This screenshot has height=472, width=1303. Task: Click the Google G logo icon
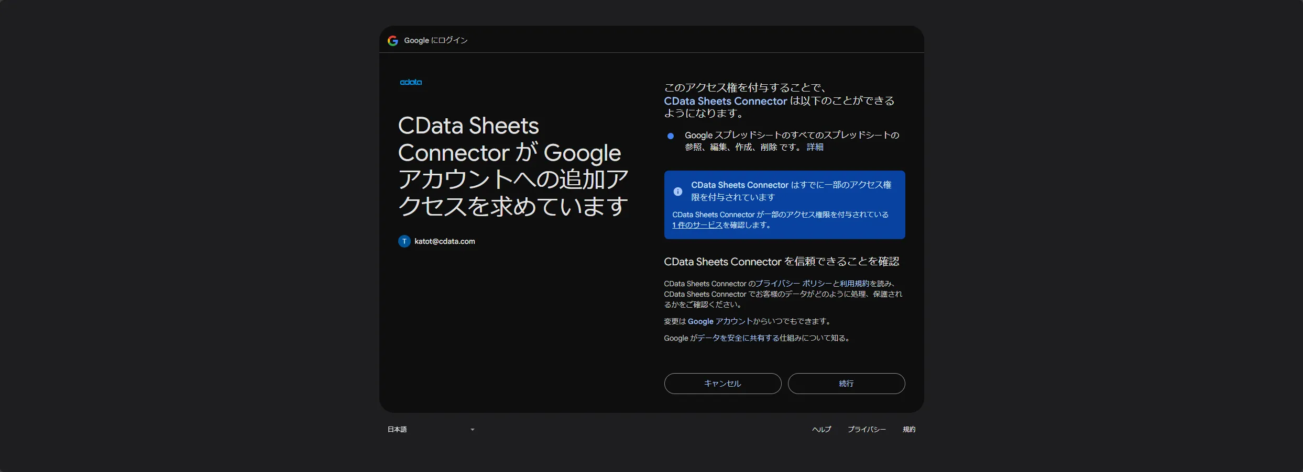pyautogui.click(x=392, y=40)
